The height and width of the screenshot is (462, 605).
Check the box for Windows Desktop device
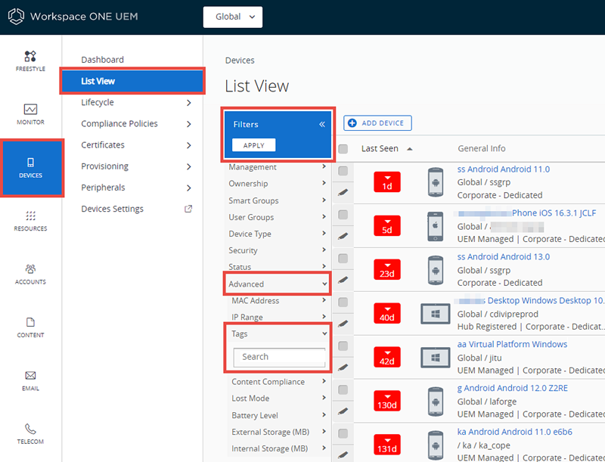(343, 302)
